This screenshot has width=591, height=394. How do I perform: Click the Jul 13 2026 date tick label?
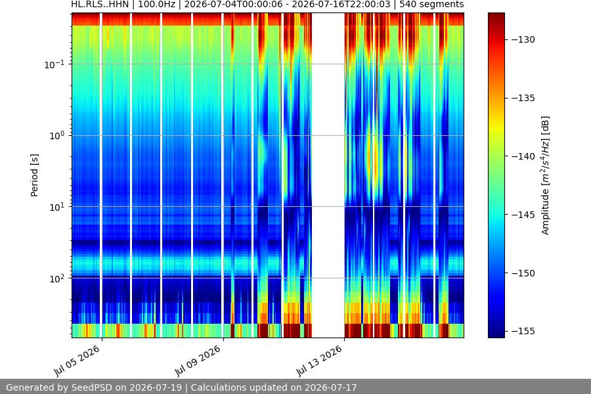(x=319, y=361)
